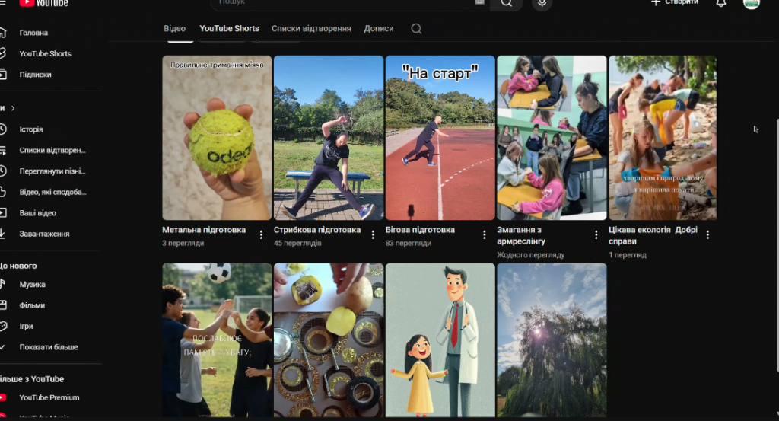
Task: Open Історія in the sidebar
Action: 30,129
